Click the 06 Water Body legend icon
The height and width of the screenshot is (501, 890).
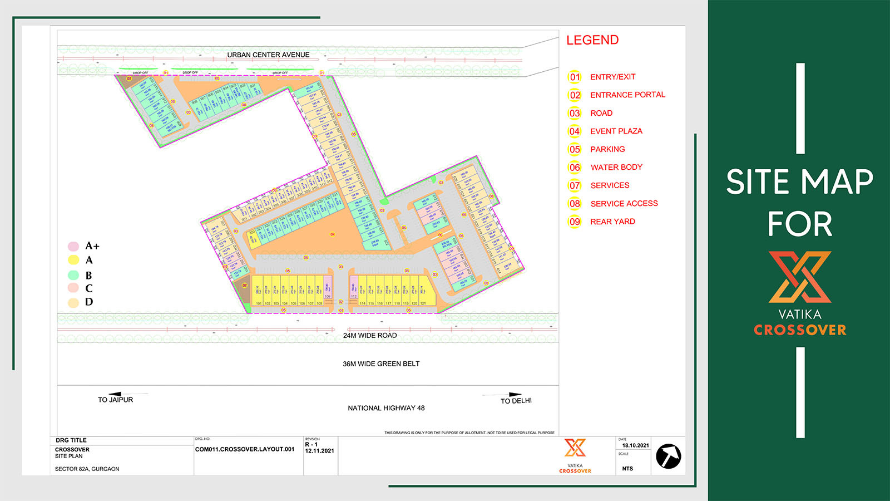[x=574, y=167]
